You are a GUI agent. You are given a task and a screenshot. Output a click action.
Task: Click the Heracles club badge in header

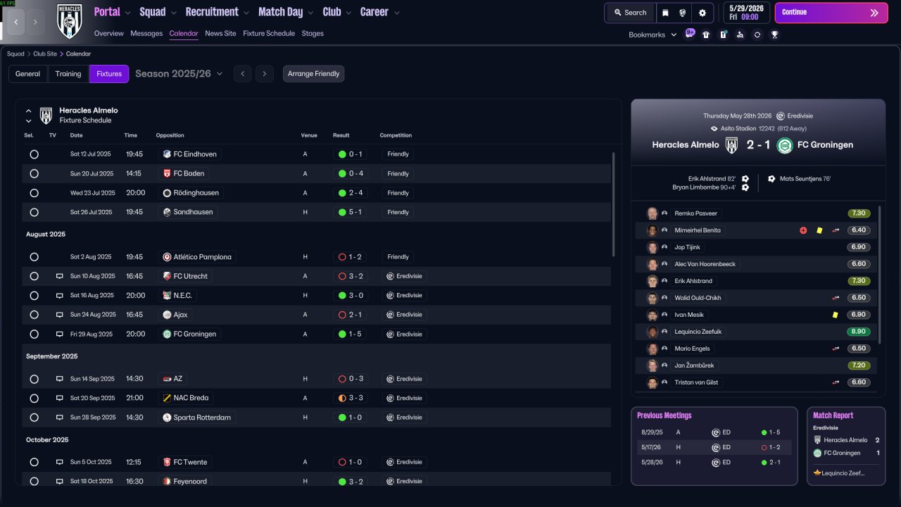click(70, 21)
